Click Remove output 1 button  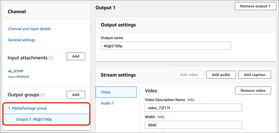coord(255,6)
